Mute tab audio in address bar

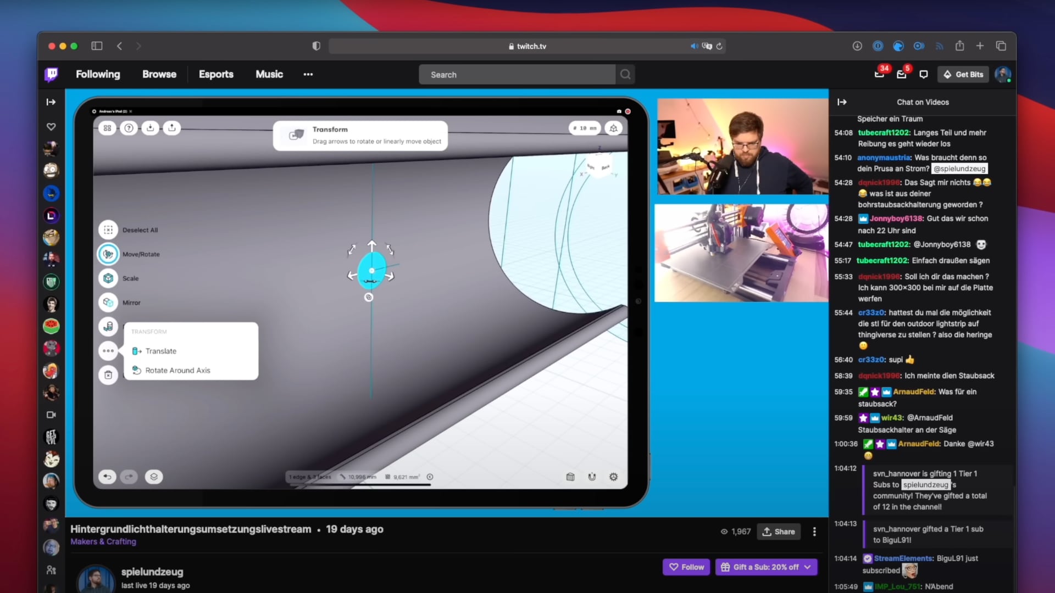[694, 46]
